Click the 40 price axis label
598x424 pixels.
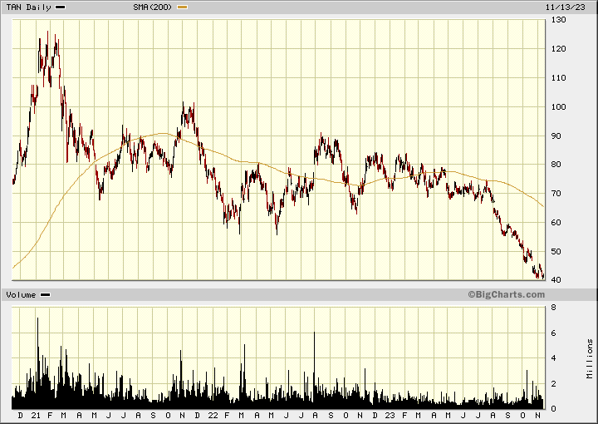pyautogui.click(x=556, y=279)
